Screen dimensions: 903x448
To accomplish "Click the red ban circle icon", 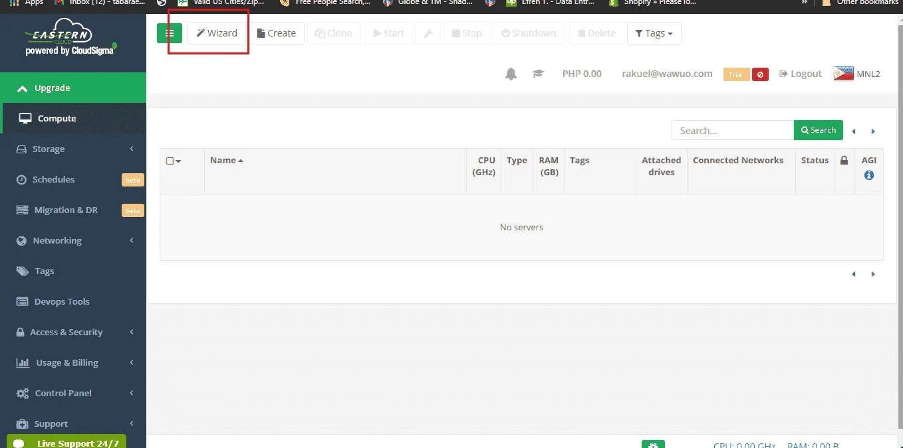I will (760, 74).
